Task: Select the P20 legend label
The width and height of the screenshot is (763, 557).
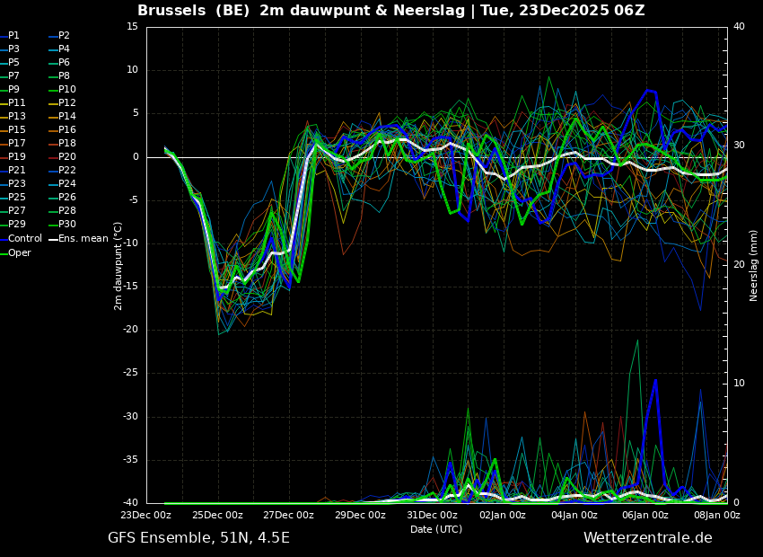Action: [66, 157]
